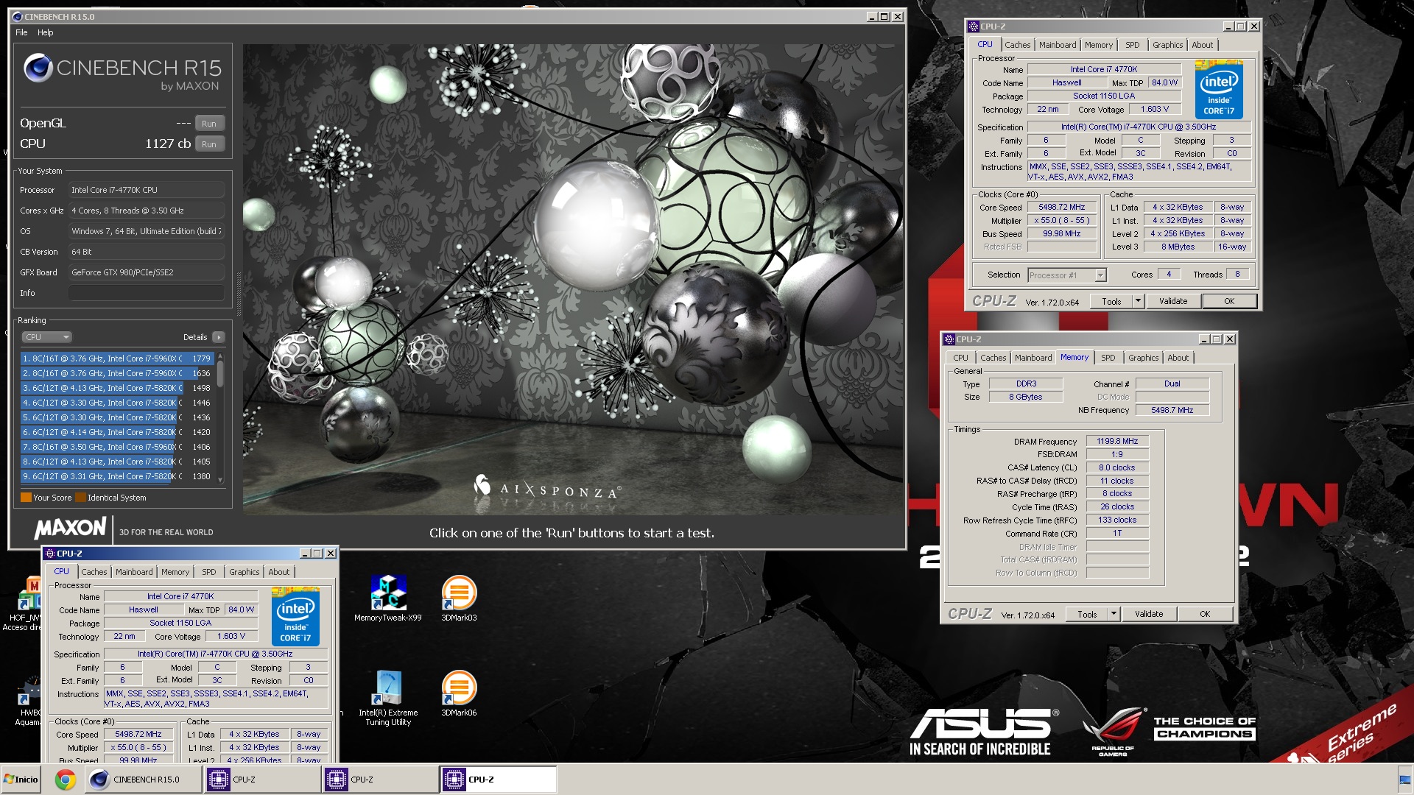Open Mainboard tab in bottom-left CPU-Z window
This screenshot has width=1414, height=795.
(x=134, y=572)
